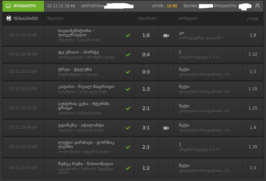Click green checkmark on ლეგია ვარშავა row
This screenshot has width=266, height=181.
click(x=128, y=147)
